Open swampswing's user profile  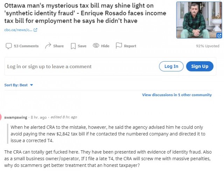15,117
